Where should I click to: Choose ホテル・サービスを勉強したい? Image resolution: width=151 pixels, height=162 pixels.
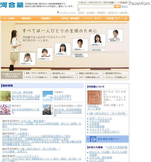36,77
